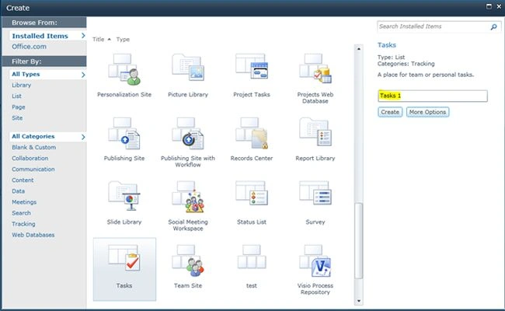Click the Tasks heading in details pane
This screenshot has height=311, width=505.
point(387,45)
